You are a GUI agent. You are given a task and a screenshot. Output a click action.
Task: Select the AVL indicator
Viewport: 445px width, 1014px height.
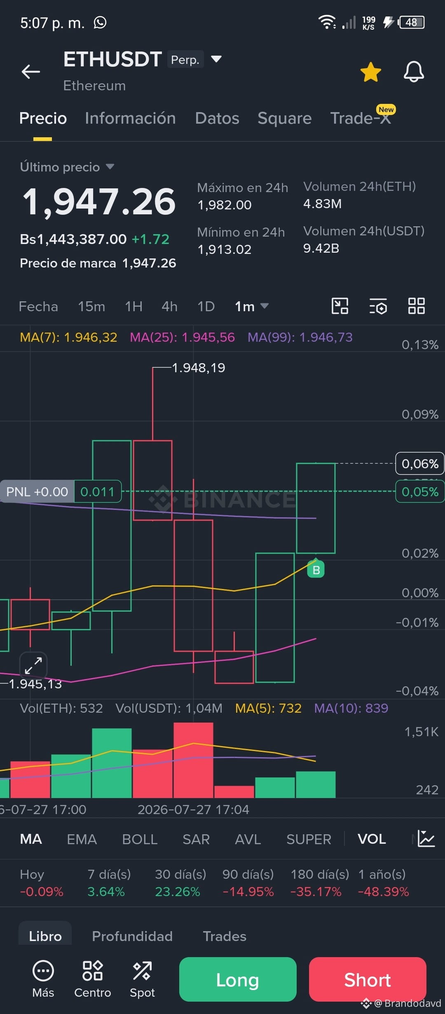248,839
